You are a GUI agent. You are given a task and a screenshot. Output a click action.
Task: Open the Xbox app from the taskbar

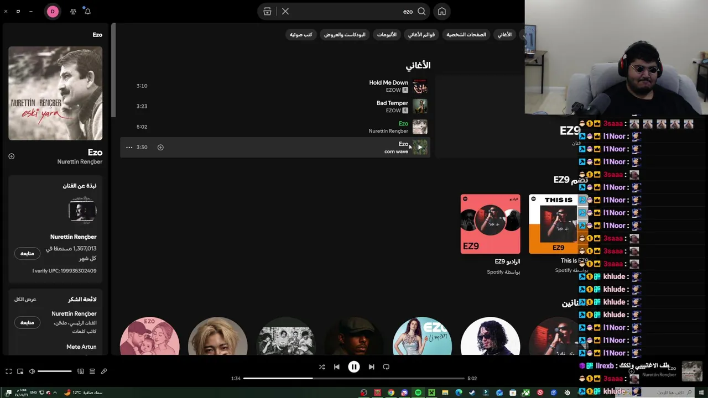526,392
